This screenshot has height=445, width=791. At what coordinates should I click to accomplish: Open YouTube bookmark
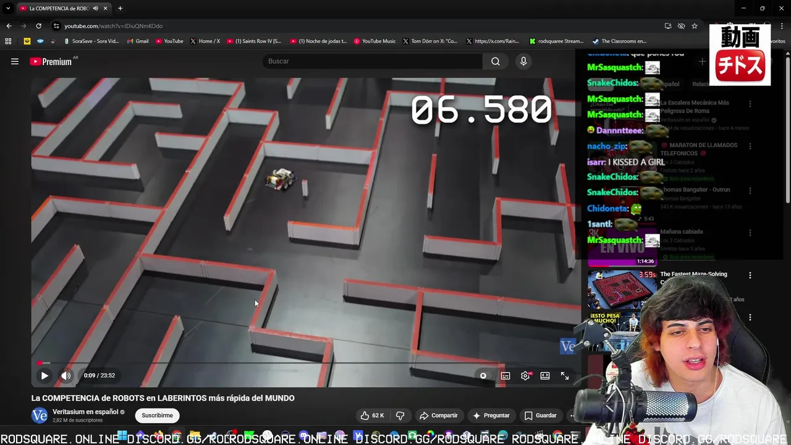coord(169,41)
